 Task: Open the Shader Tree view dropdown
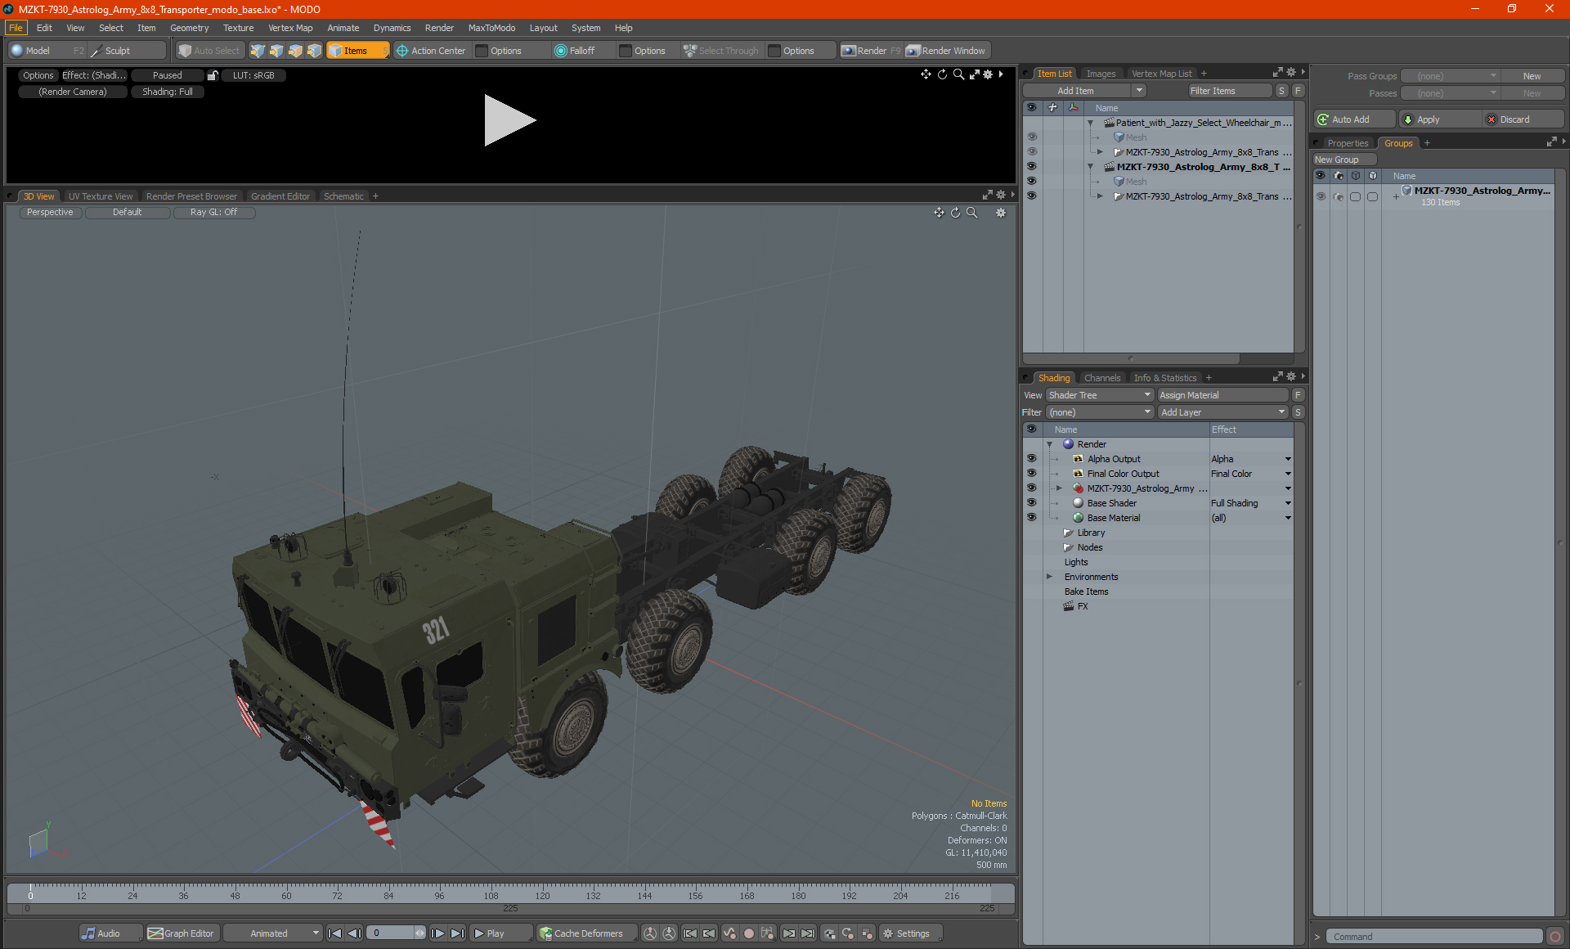click(1100, 395)
